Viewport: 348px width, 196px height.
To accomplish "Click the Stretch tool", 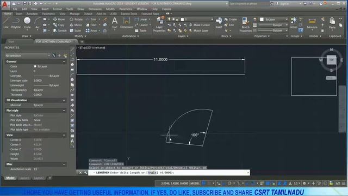I will 60,30.
